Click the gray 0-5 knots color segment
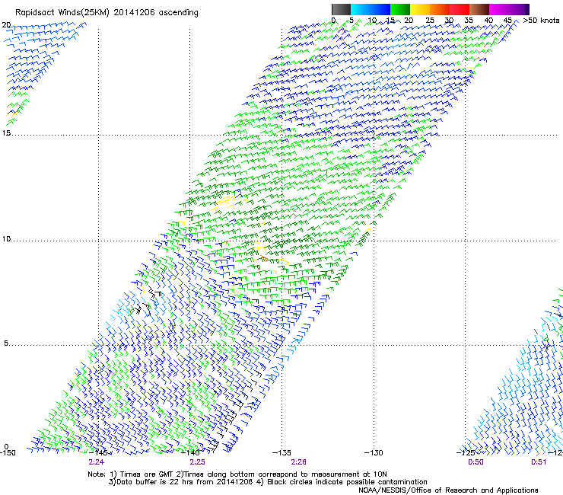Screen dimensions: 563x495 pyautogui.click(x=341, y=9)
